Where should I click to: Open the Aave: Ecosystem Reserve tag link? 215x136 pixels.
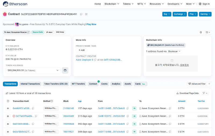coord(17,32)
